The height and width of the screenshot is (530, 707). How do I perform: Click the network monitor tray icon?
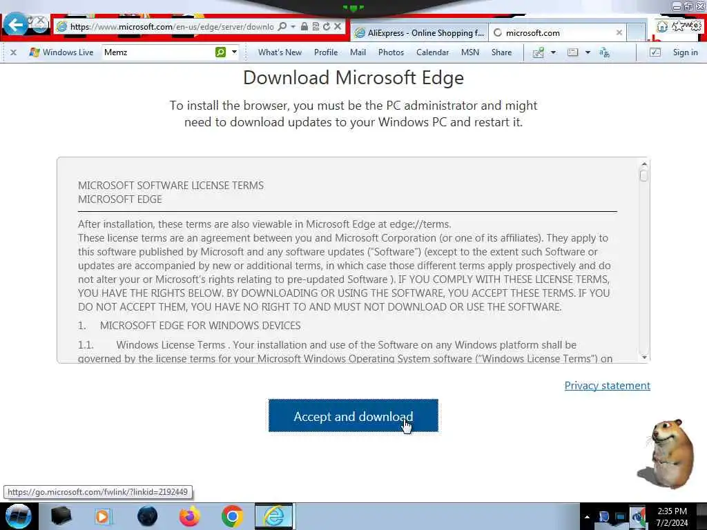point(621,517)
